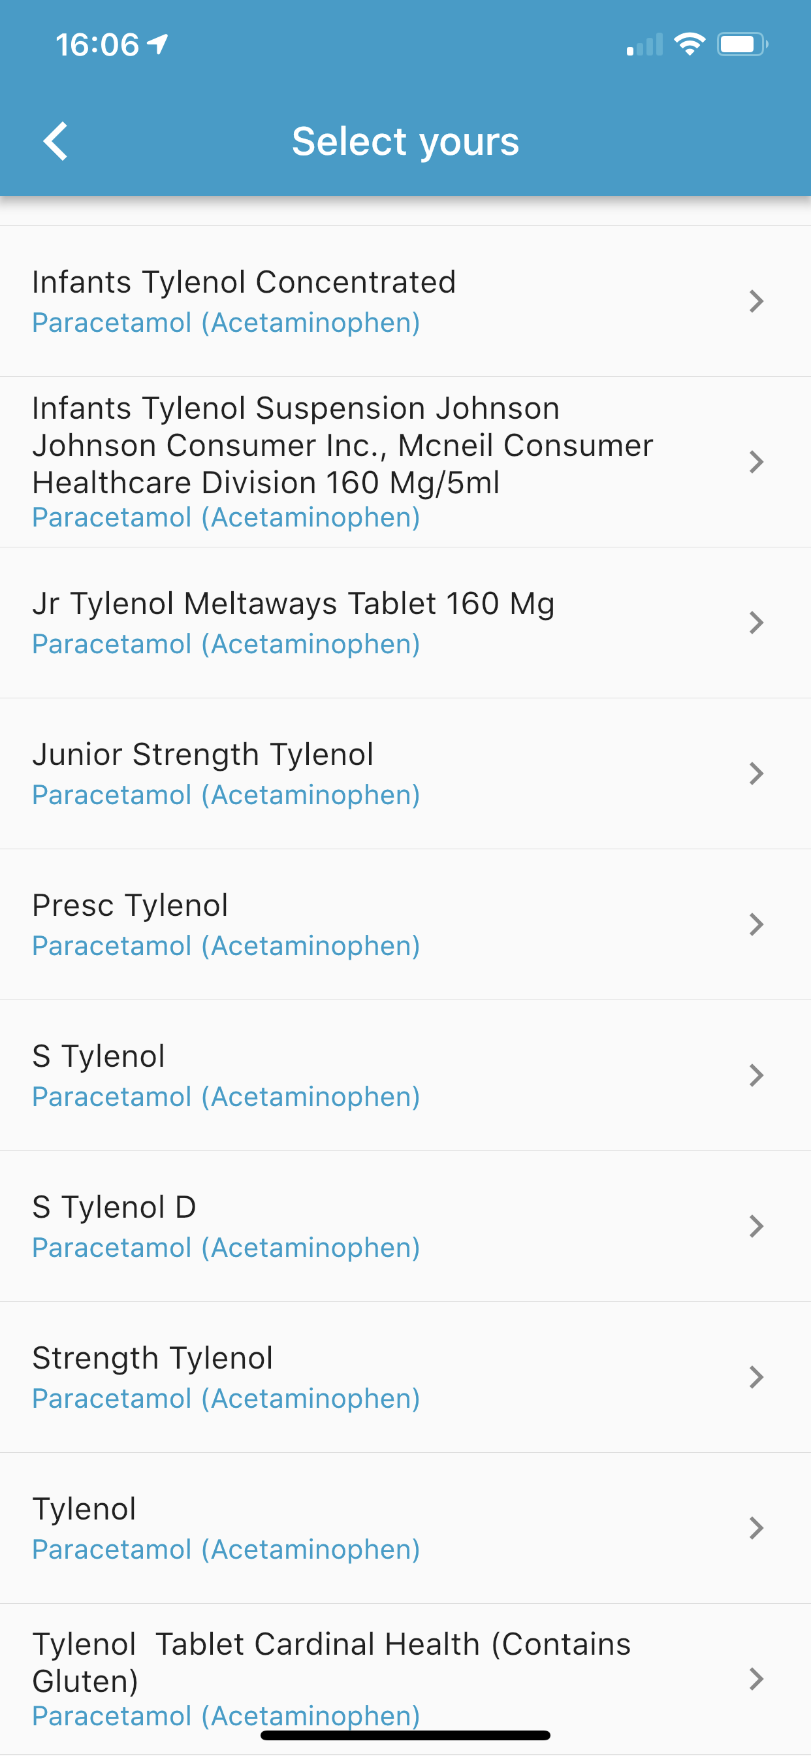Go back using the header back arrow
811x1756 pixels.
pyautogui.click(x=56, y=141)
